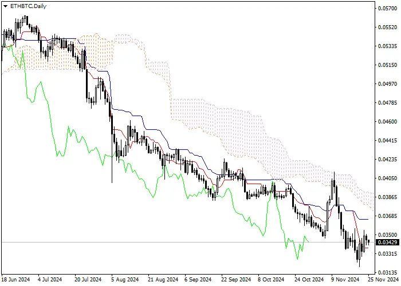This screenshot has height=286, width=401.
Task: Select the current price tag 0.03429
Action: click(x=388, y=243)
